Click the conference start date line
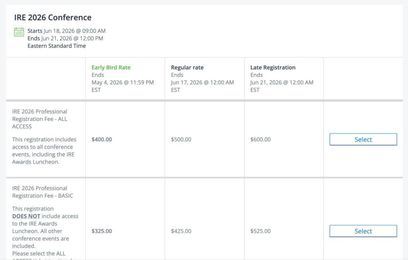The image size is (408, 260). point(67,31)
